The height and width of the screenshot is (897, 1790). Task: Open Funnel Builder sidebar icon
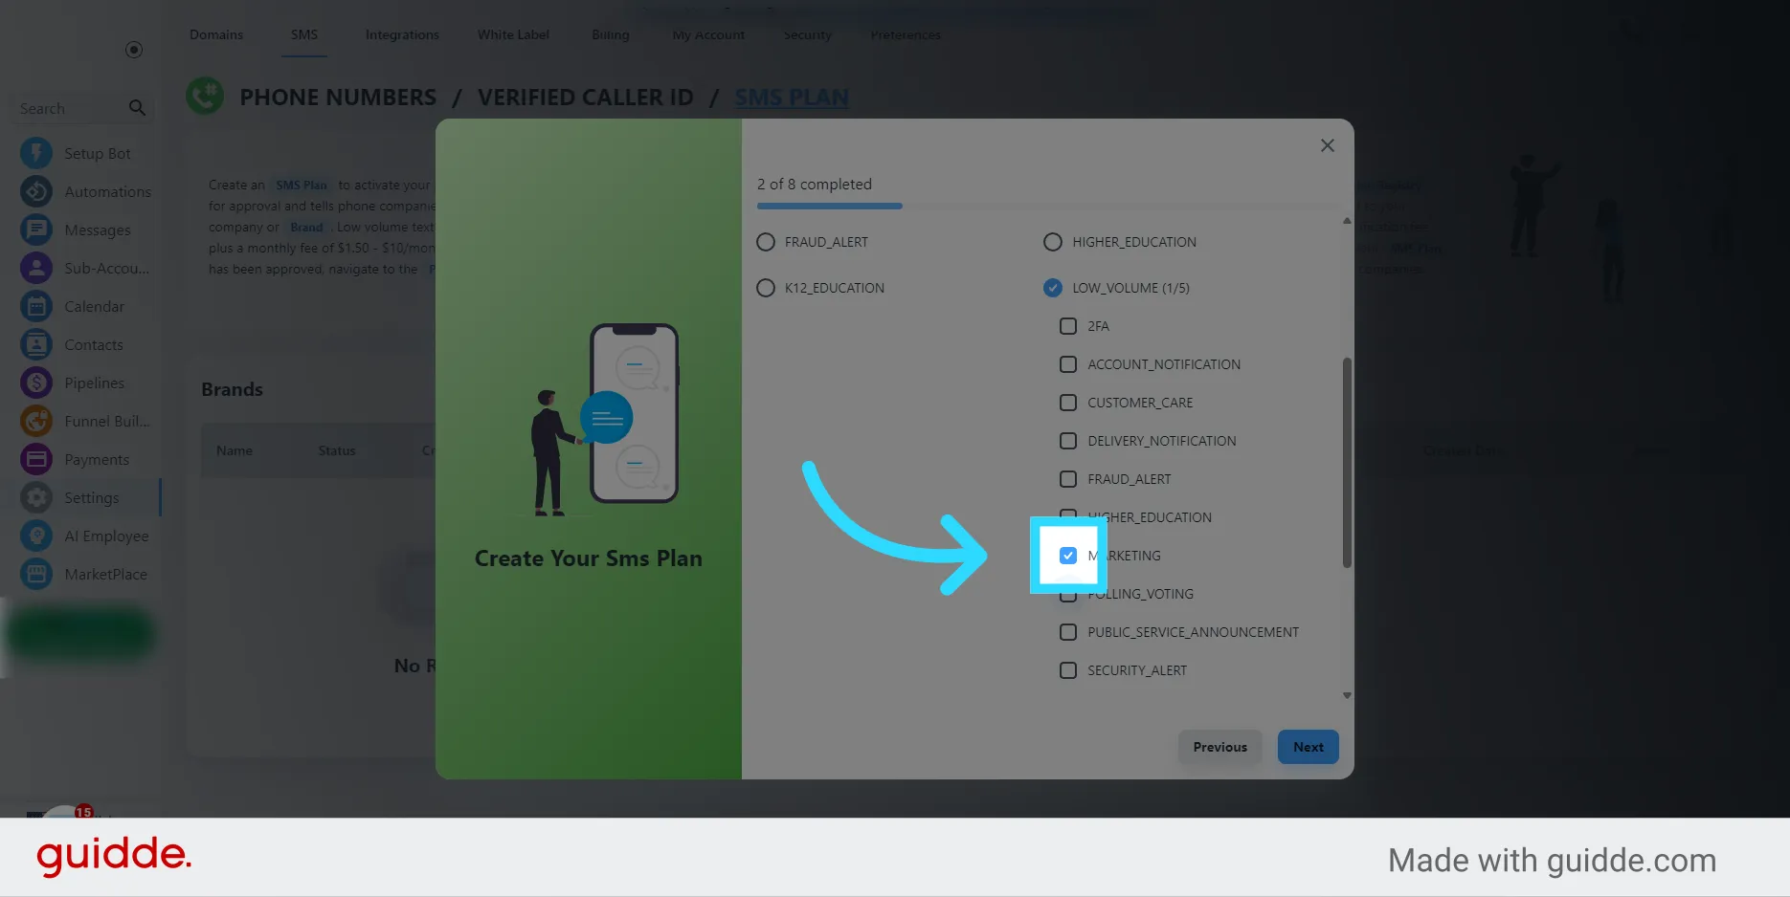click(36, 421)
